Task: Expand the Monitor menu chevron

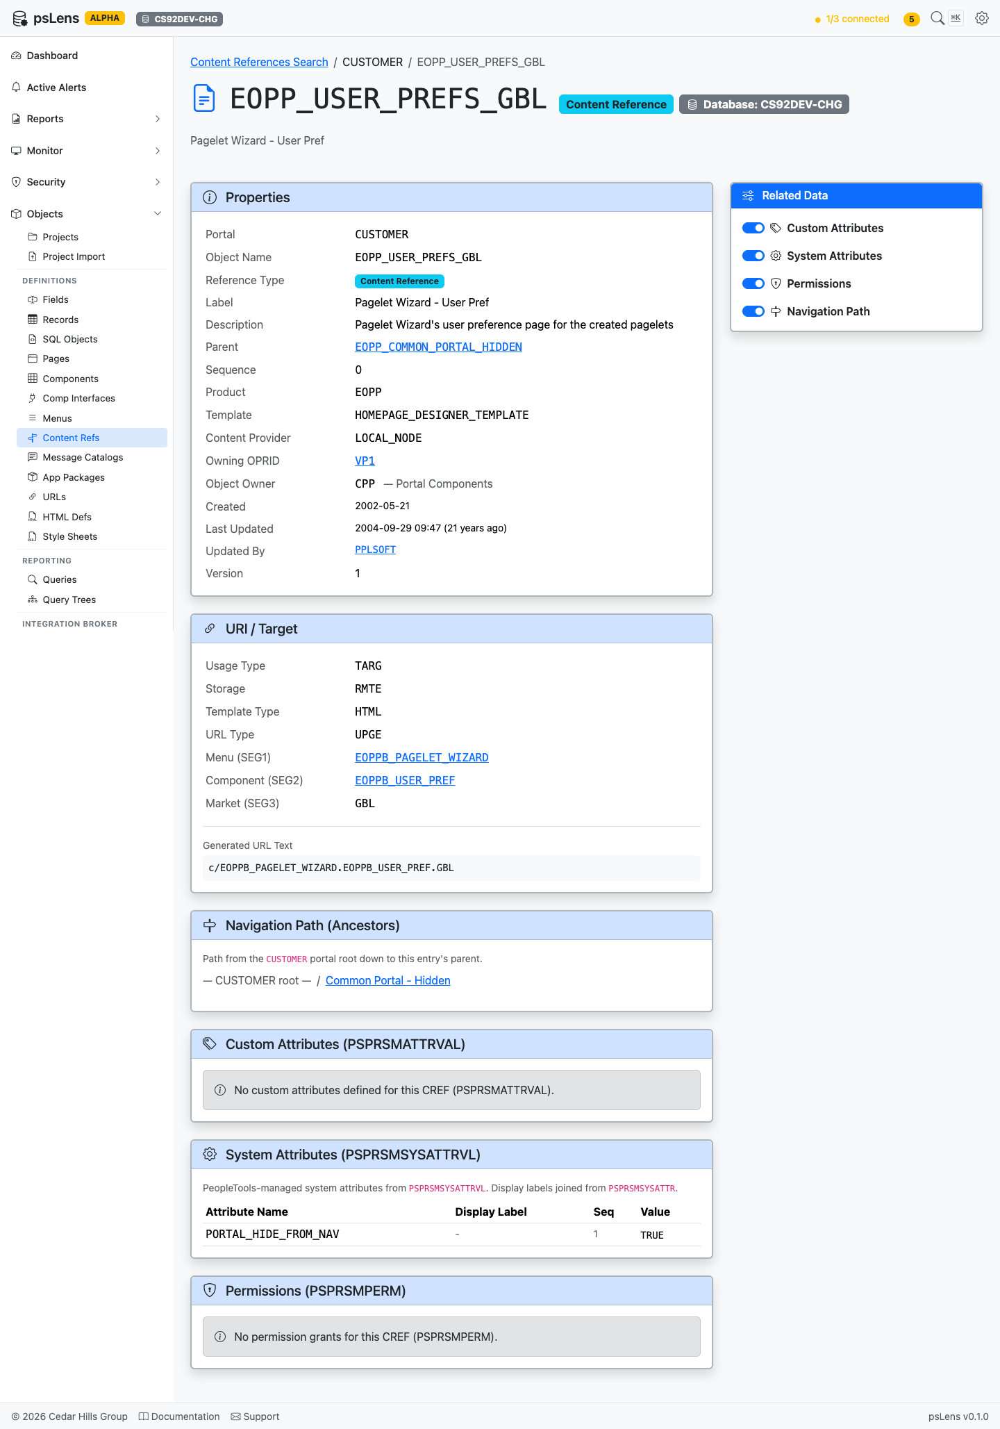Action: pos(158,151)
